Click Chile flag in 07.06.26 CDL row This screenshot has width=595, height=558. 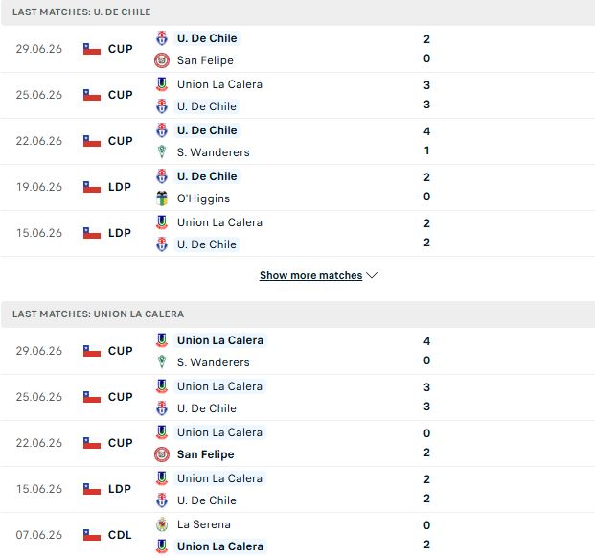coord(92,534)
